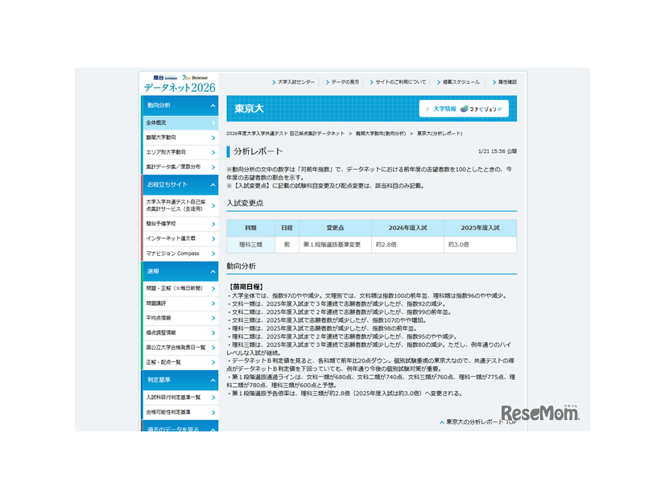This screenshot has width=665, height=499.
Task: Click the arrow icon next to 平均点情報
Action: pyautogui.click(x=213, y=318)
